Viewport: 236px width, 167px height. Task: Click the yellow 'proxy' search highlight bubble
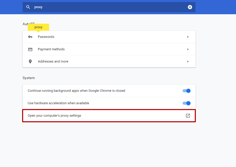pos(38,27)
